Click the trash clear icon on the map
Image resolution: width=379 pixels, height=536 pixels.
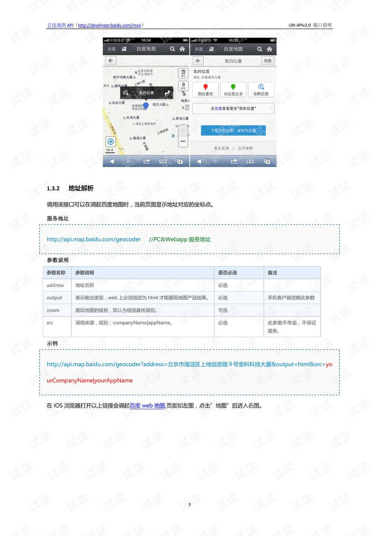(x=183, y=73)
